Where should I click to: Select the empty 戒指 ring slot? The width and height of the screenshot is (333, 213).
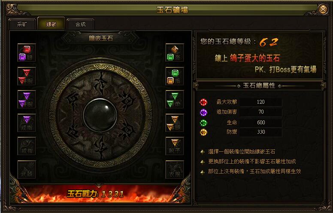click(x=27, y=146)
